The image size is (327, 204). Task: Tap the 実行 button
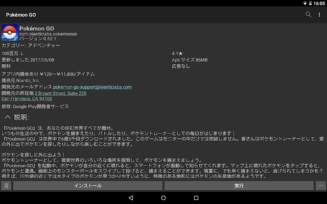[x=239, y=186]
